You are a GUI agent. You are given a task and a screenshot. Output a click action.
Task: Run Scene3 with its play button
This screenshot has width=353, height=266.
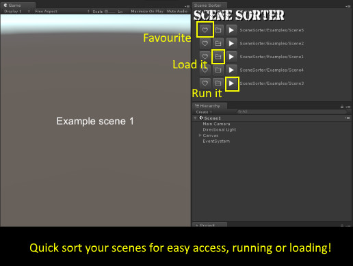pyautogui.click(x=231, y=83)
